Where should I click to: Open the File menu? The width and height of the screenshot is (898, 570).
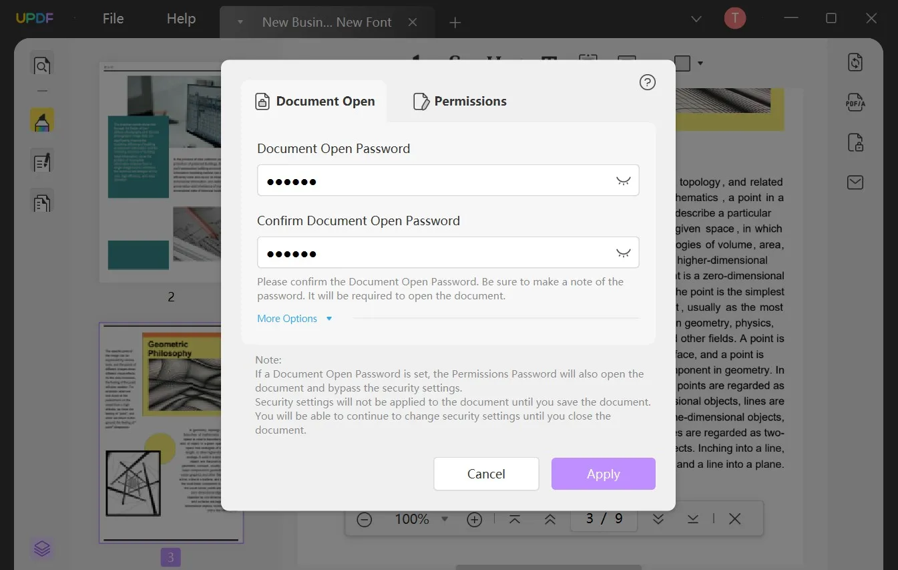(x=112, y=18)
